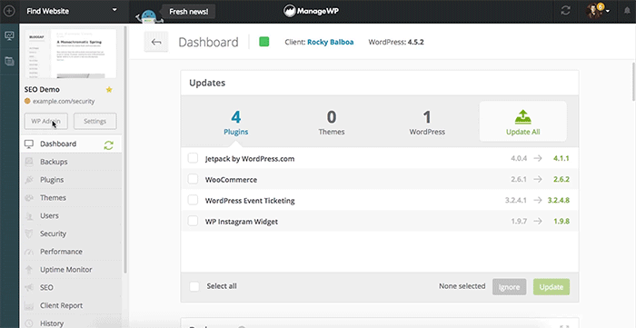Click the Plugins plug sidebar icon

[29, 180]
